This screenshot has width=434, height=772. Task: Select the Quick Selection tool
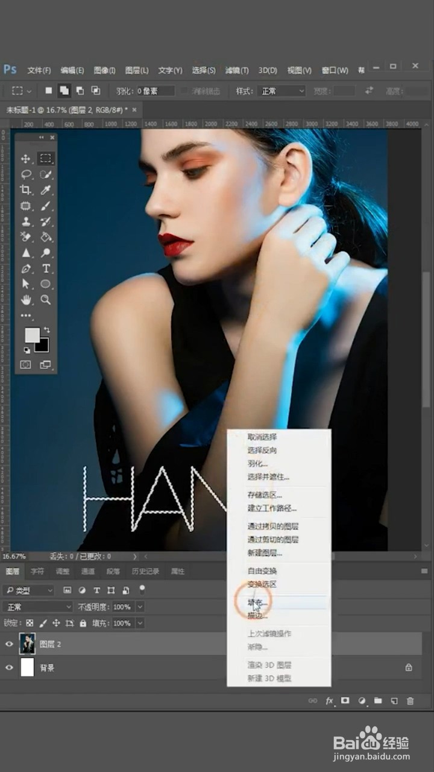coord(45,174)
